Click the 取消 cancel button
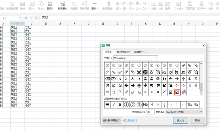The image size is (220, 130). tap(197, 120)
